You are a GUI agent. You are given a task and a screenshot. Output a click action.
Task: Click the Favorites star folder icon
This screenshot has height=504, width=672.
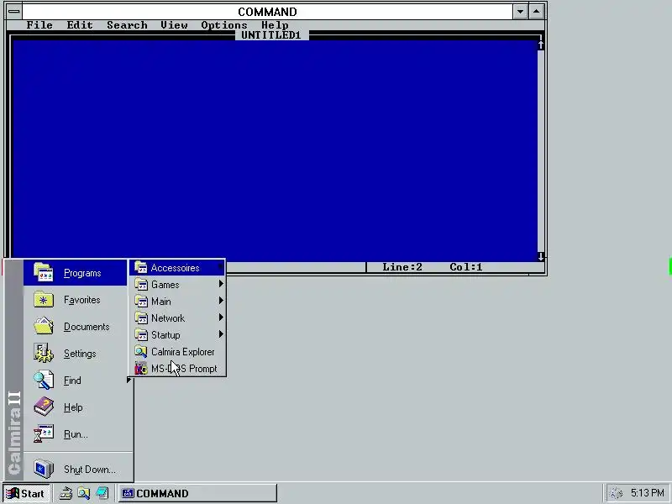[44, 300]
